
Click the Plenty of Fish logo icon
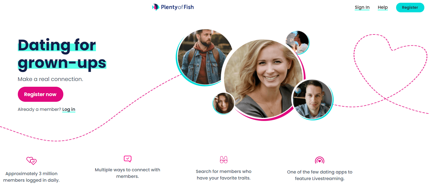click(x=156, y=7)
